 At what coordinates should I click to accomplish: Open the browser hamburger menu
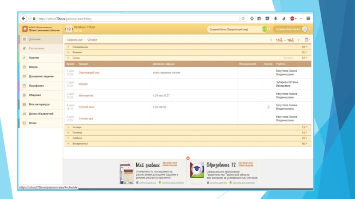tap(308, 19)
